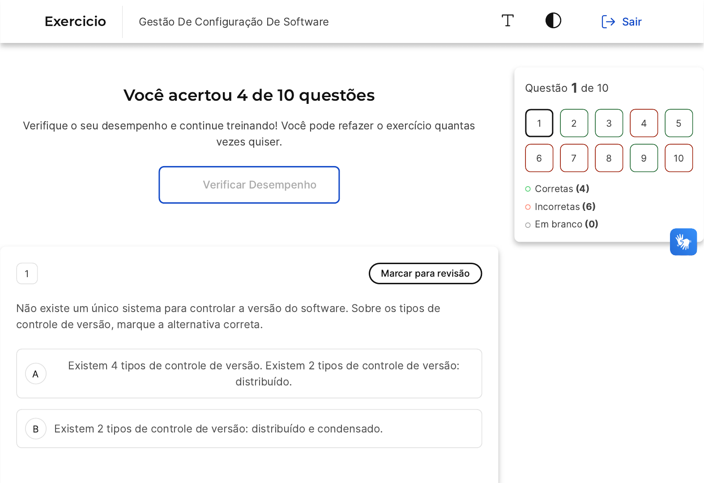Open question 10 in navigator
The image size is (704, 483).
click(x=678, y=158)
